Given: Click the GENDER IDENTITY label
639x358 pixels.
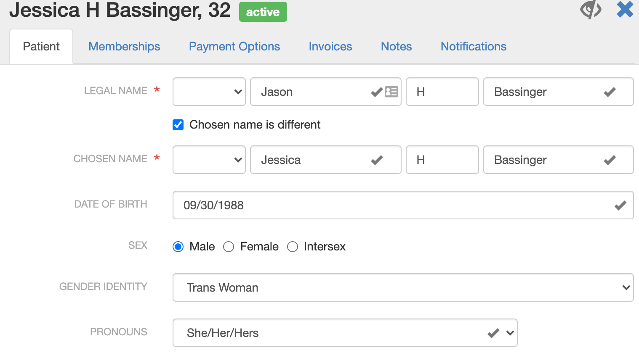Looking at the screenshot, I should (104, 287).
